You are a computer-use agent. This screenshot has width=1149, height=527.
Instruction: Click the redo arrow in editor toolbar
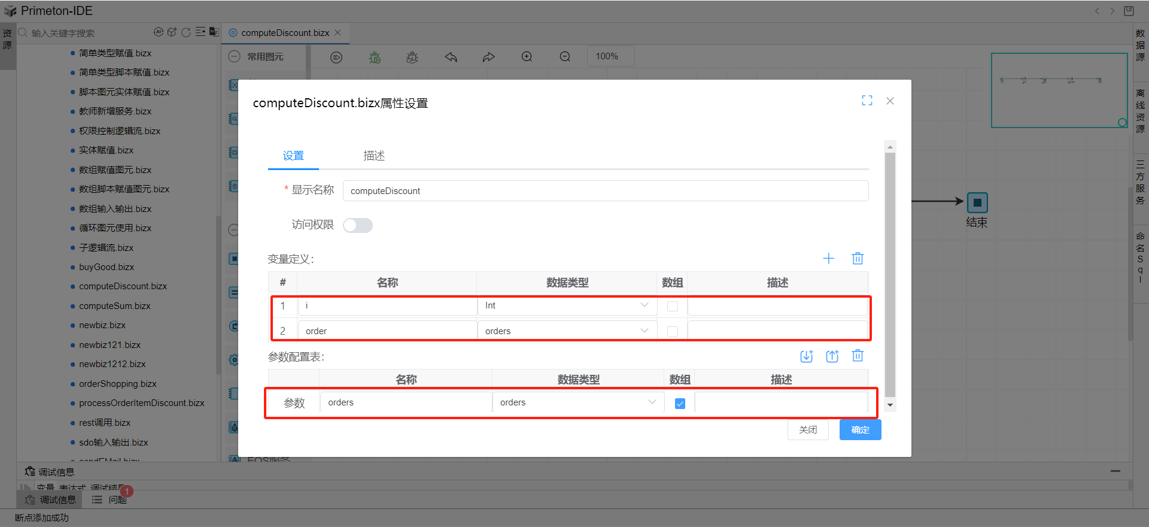pyautogui.click(x=489, y=57)
